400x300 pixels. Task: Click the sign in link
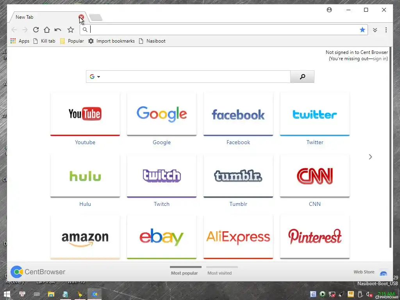coord(379,59)
